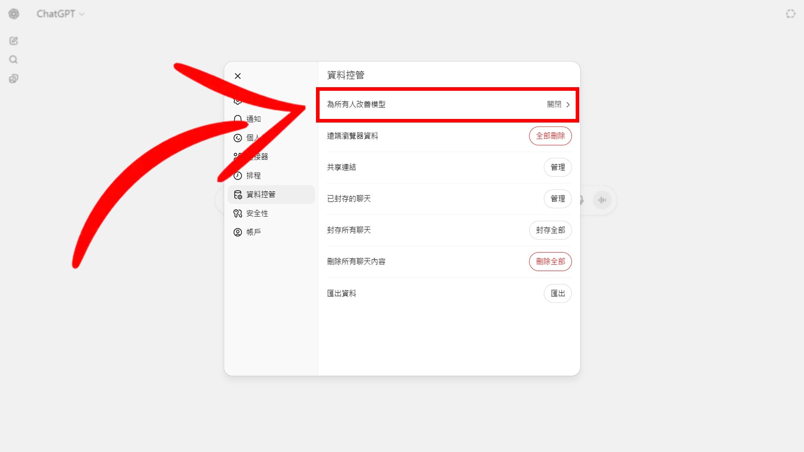The height and width of the screenshot is (452, 804).
Task: Open the 通知 settings tab
Action: pyautogui.click(x=271, y=119)
